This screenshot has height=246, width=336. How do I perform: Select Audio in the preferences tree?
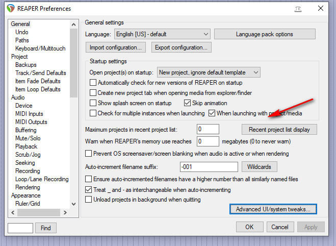click(18, 97)
